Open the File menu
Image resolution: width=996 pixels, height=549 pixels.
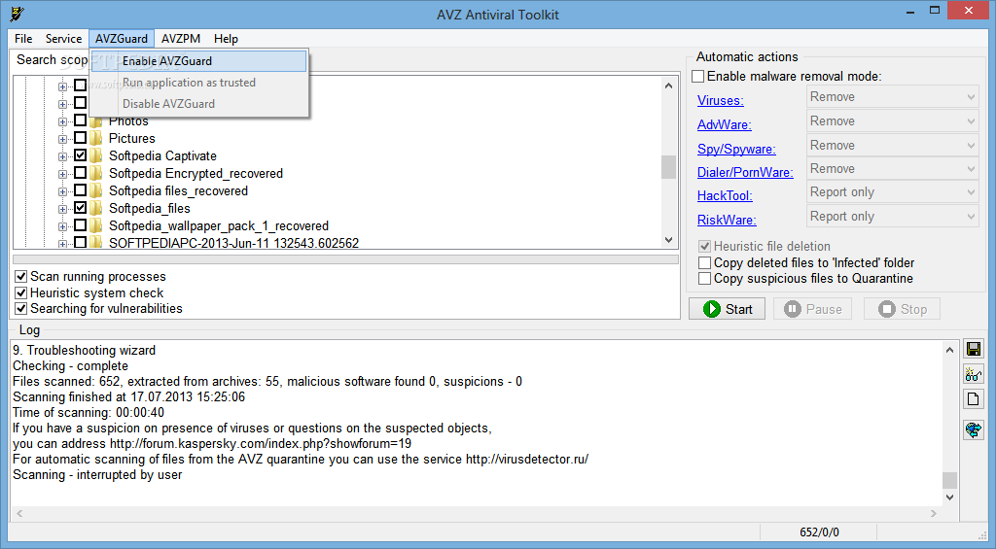click(x=23, y=39)
